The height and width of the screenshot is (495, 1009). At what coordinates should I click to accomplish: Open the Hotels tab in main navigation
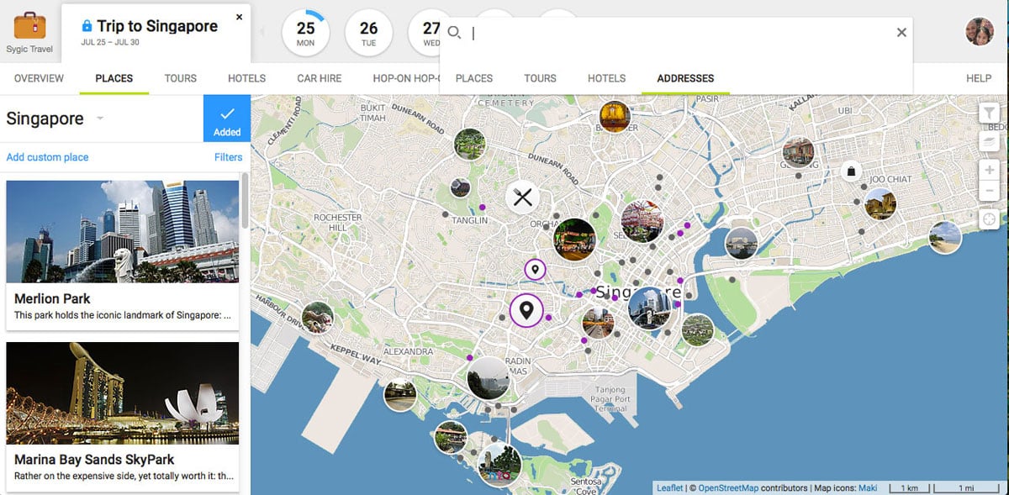246,78
